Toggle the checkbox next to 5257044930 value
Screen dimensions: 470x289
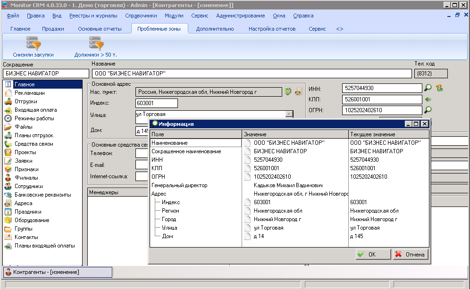[x=247, y=160]
